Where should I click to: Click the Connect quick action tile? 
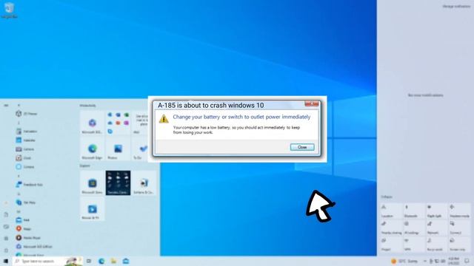(x=460, y=228)
